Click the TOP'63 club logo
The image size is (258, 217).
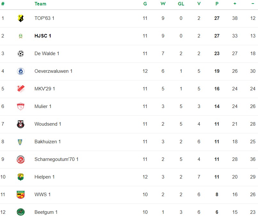click(x=20, y=18)
